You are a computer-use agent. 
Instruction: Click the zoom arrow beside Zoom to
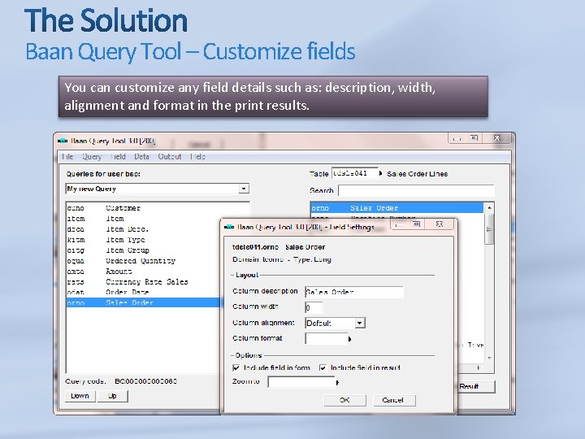pyautogui.click(x=337, y=383)
